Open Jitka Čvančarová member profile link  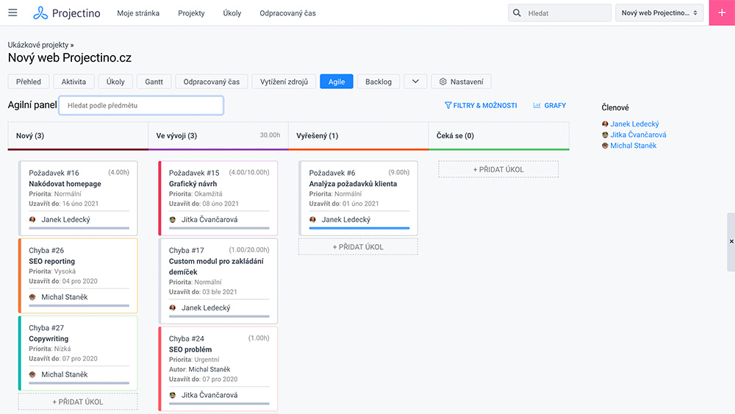[x=638, y=135]
